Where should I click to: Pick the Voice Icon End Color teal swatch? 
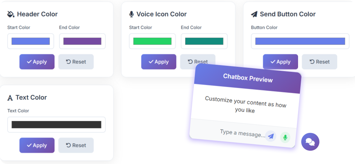[204, 41]
